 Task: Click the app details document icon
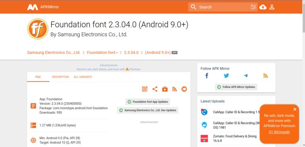tap(33, 106)
